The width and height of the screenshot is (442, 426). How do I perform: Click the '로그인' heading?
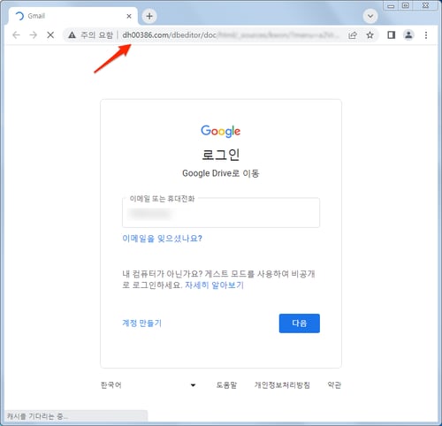tap(221, 155)
